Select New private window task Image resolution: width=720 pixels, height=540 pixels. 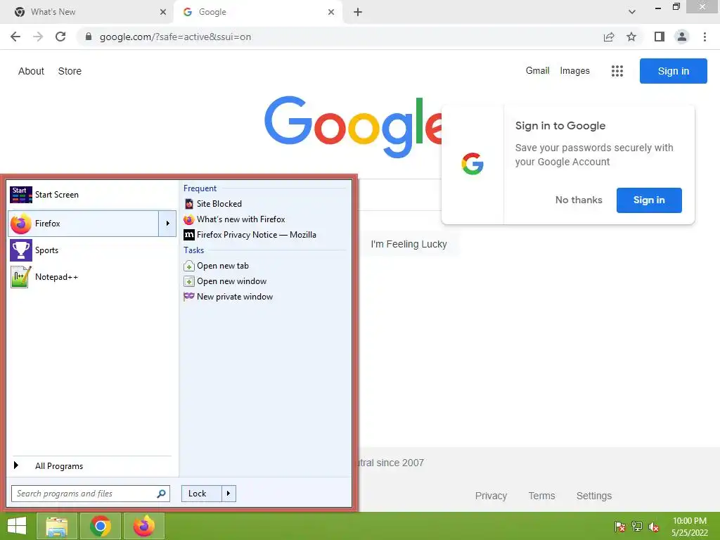coord(264,297)
